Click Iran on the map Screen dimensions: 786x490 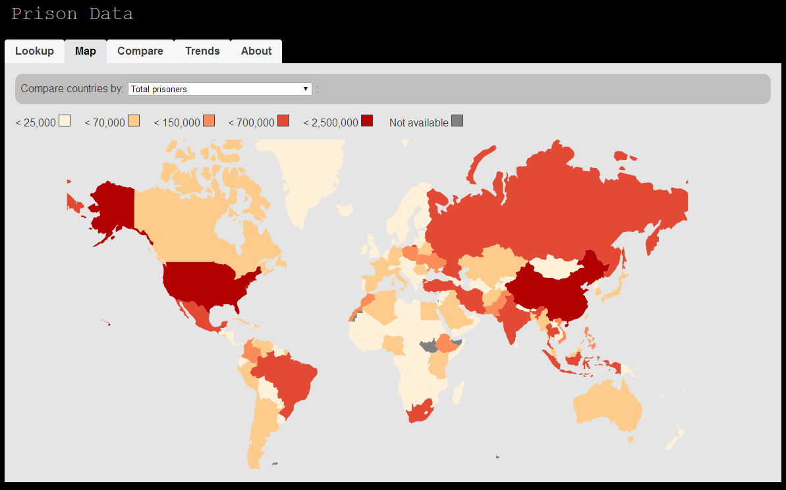(470, 300)
